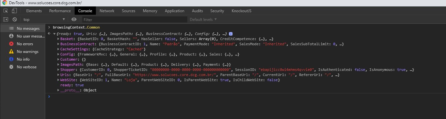
Task: Activate the inspect element picker icon
Action: tap(5, 11)
